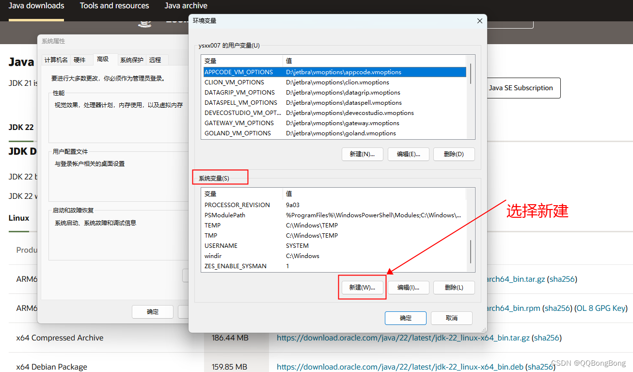This screenshot has height=372, width=633.
Task: Open Java downloads tab on Oracle page
Action: (x=36, y=6)
